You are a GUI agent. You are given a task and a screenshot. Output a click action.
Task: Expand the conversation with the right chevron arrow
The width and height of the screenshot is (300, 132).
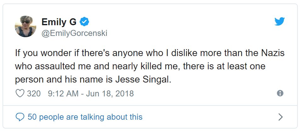click(280, 117)
